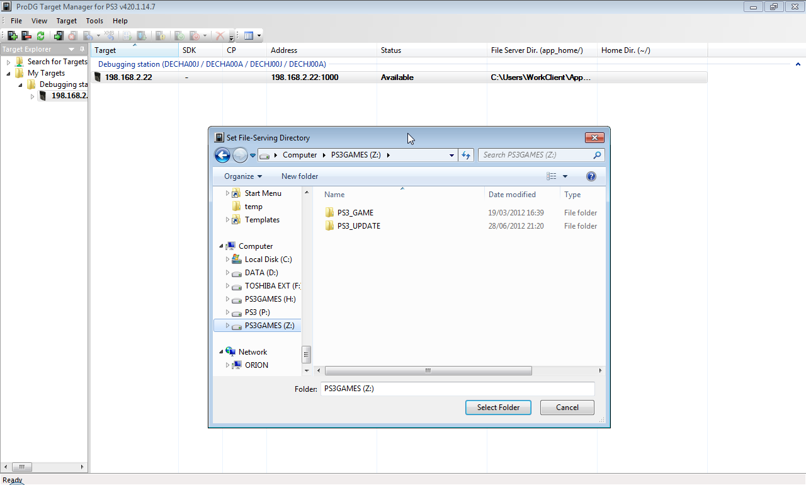Click the Connect to target toolbar icon
This screenshot has height=485, width=806.
[59, 36]
